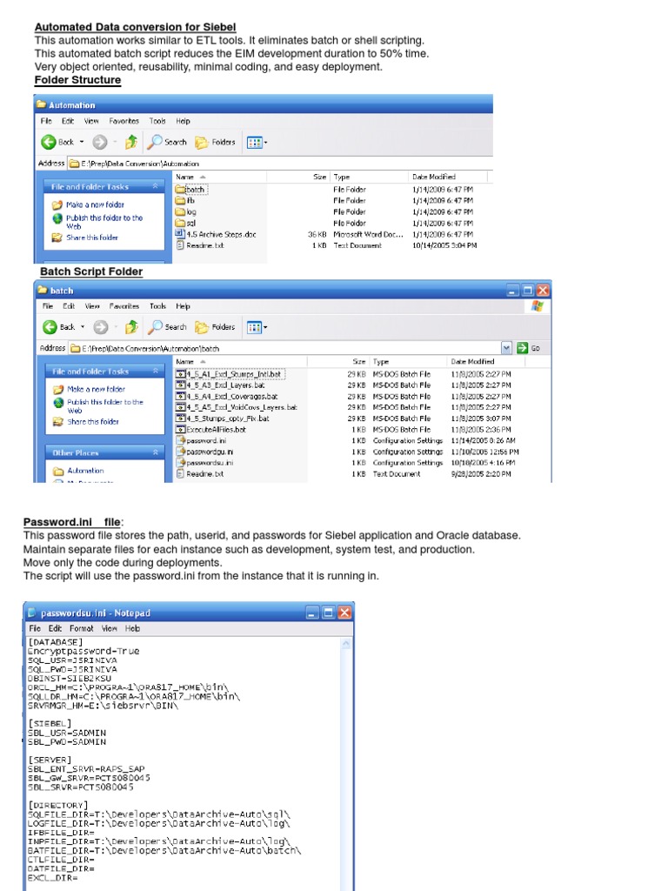This screenshot has height=891, width=668.
Task: Open Tools menu in batch window
Action: coord(158,305)
